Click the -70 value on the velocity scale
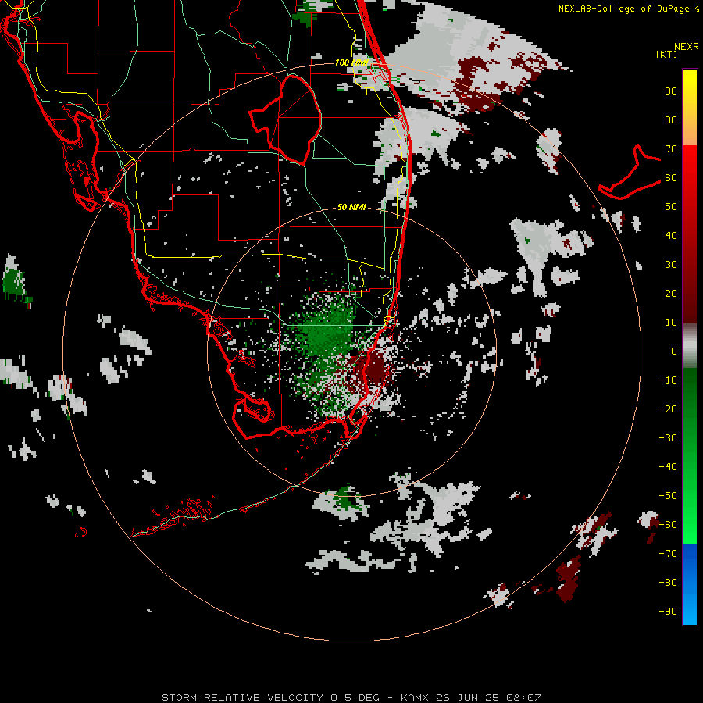 click(668, 554)
